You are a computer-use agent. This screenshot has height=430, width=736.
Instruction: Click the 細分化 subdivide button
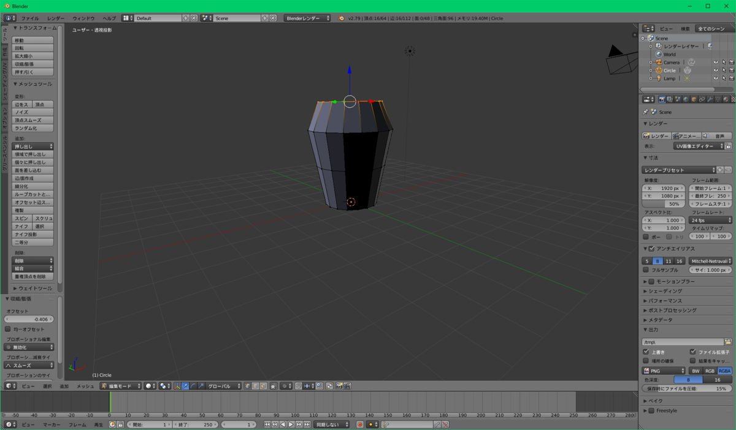coord(33,186)
